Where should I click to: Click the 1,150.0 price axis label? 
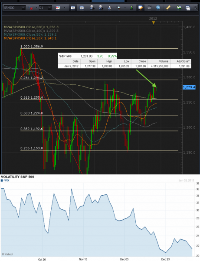[189, 153]
